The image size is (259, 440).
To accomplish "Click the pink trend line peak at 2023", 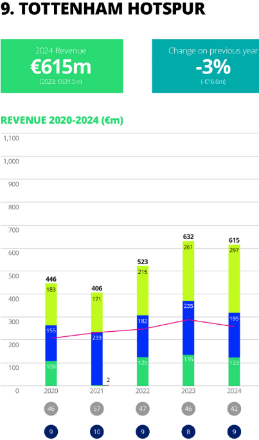I will [x=188, y=320].
